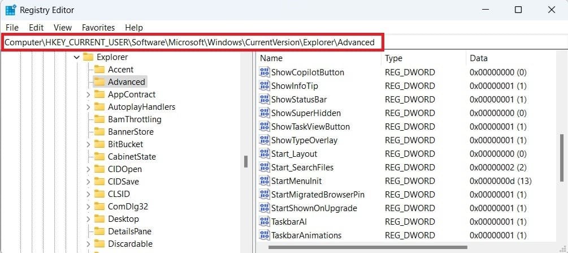Select the TaskbarAl DWORD icon
568x253 pixels.
click(x=265, y=221)
